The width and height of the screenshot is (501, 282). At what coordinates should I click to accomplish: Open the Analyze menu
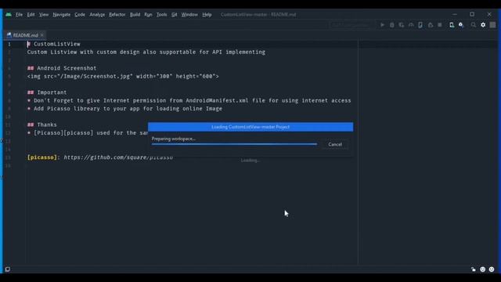[97, 15]
